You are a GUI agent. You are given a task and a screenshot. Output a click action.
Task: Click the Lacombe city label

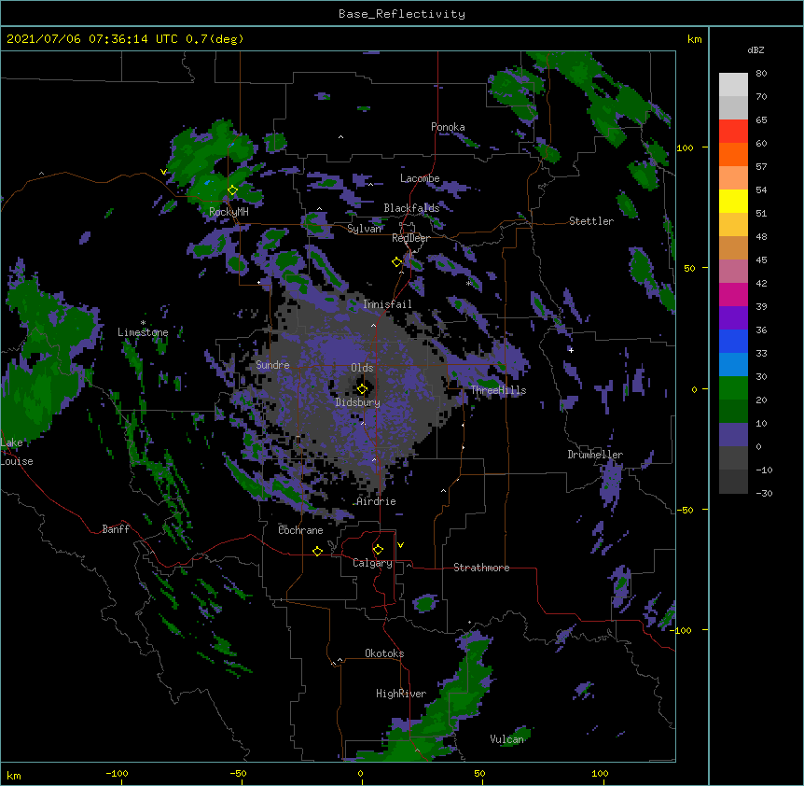420,178
